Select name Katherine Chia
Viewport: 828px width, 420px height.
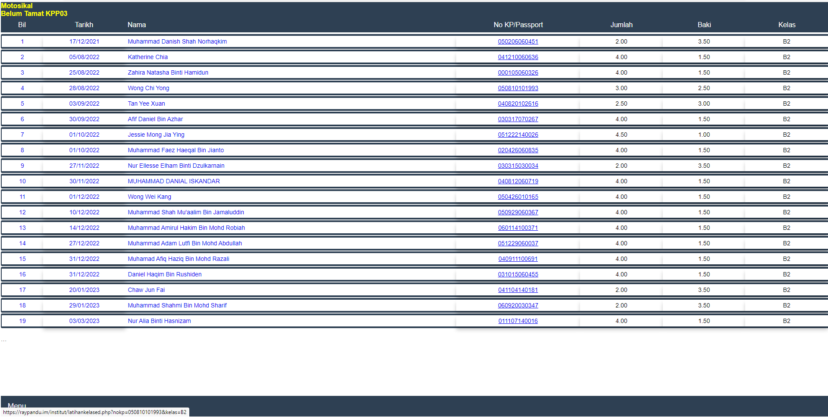147,57
